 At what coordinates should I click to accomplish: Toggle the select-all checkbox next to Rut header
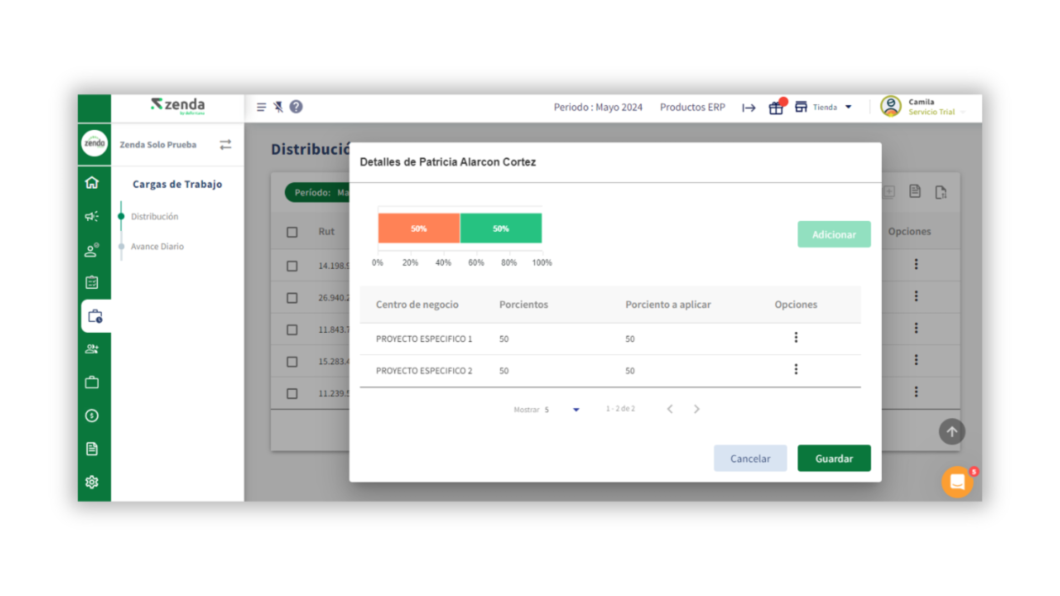[x=292, y=232]
